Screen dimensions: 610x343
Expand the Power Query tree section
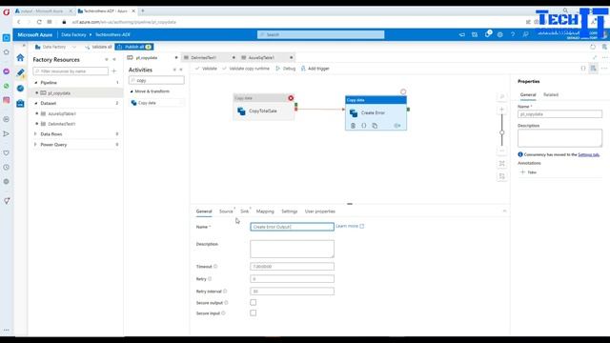coord(35,144)
